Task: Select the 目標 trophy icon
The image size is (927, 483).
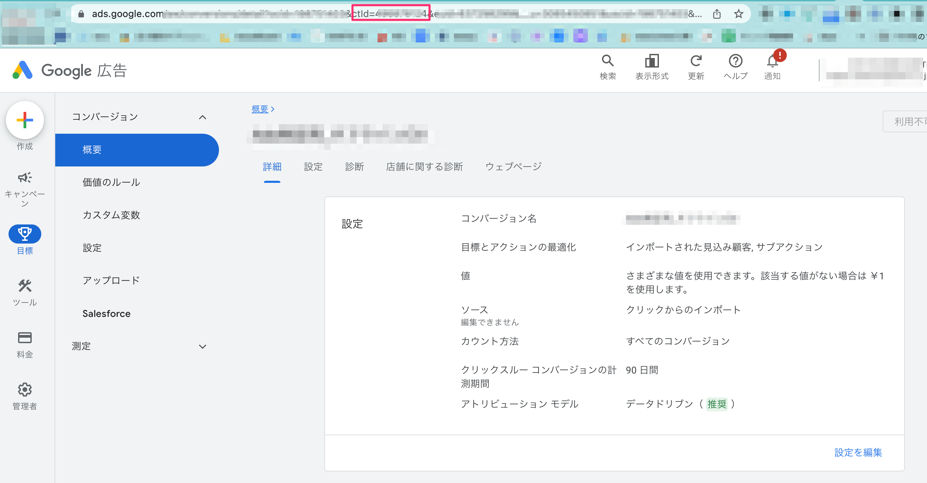Action: pos(25,234)
